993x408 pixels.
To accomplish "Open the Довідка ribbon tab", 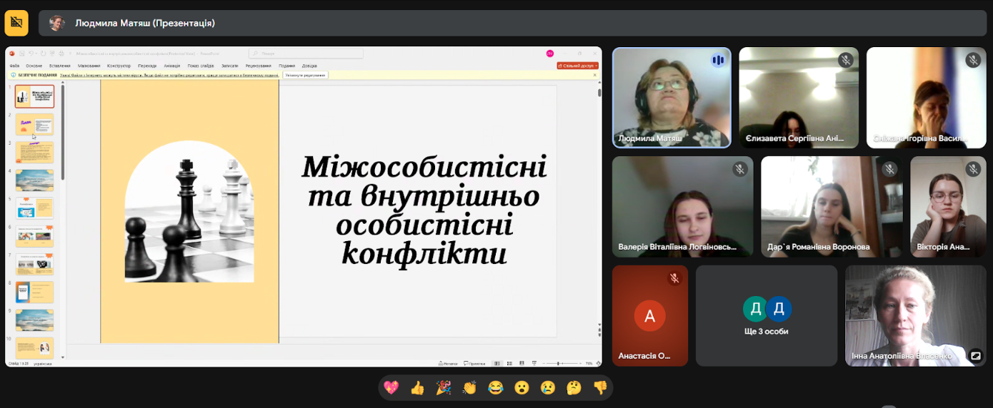I will (x=309, y=66).
